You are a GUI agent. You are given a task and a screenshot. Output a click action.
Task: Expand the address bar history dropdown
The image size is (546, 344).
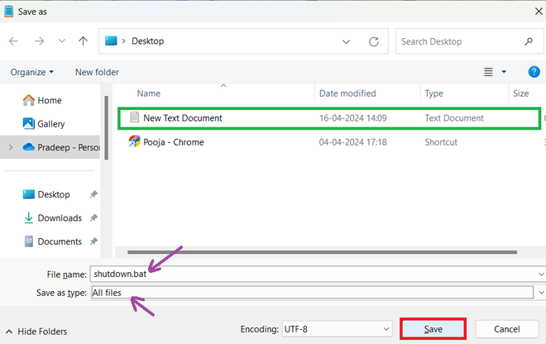[x=346, y=42]
